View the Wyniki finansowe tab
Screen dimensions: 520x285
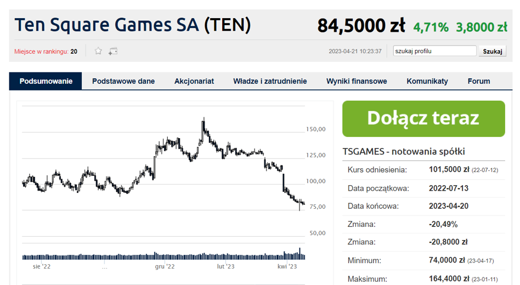point(357,81)
